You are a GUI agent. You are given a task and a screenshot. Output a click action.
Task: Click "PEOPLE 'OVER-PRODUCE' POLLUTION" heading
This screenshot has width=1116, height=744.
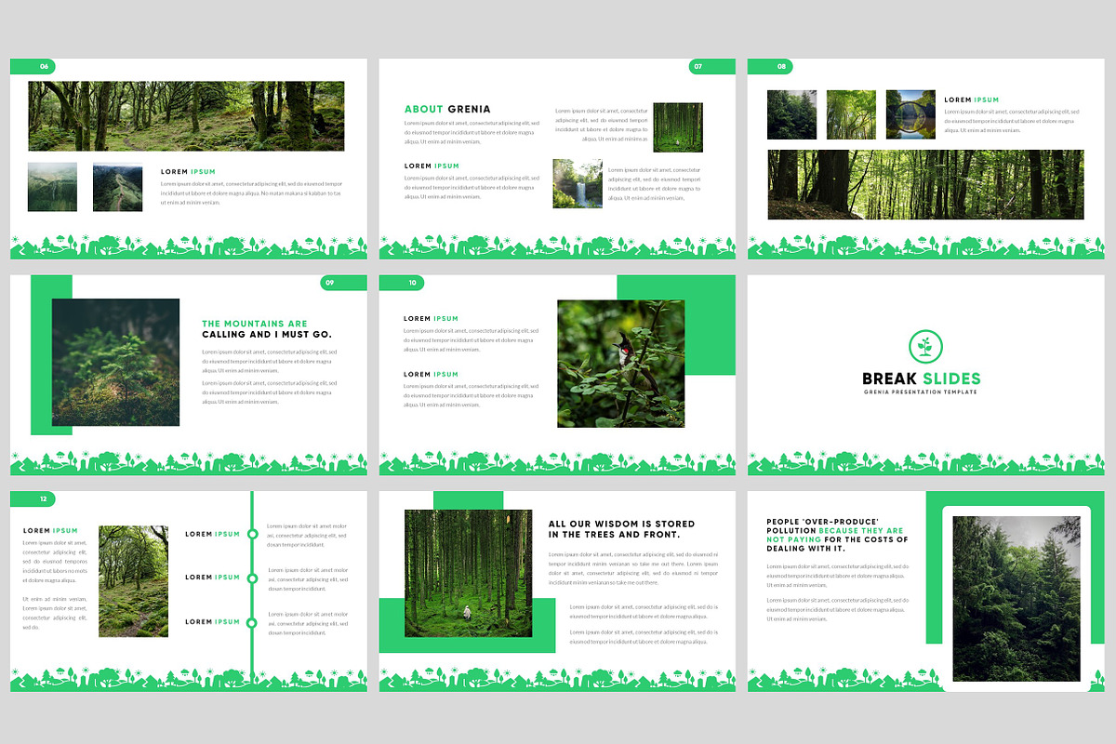(823, 526)
